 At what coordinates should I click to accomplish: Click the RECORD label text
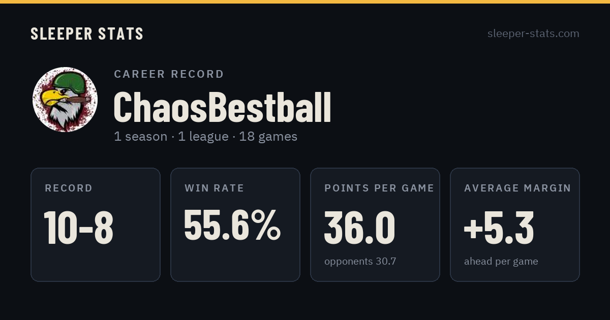click(x=69, y=188)
